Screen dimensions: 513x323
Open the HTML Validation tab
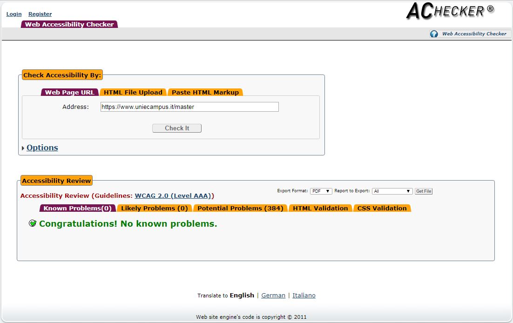point(320,208)
